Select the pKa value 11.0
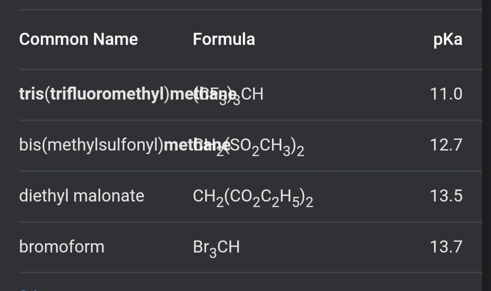Screen dimensions: 491x291 click(x=446, y=94)
